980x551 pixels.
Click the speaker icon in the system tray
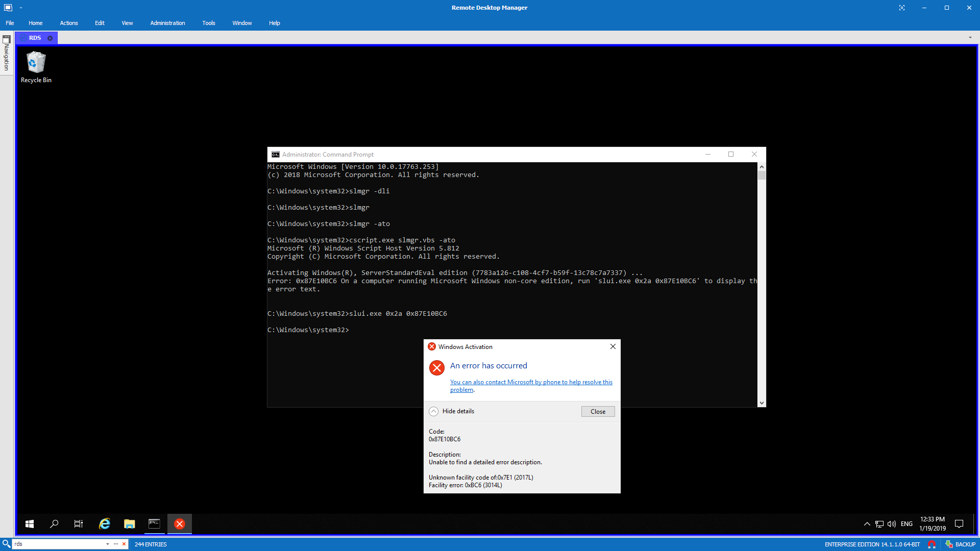point(892,523)
